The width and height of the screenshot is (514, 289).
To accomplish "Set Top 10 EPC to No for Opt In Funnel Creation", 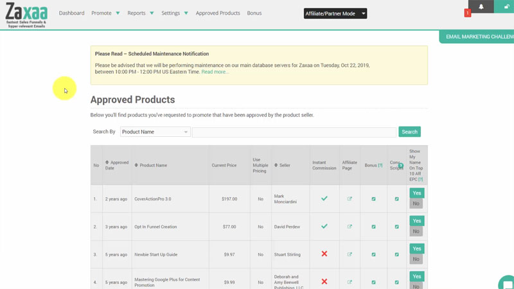I will coord(416,232).
